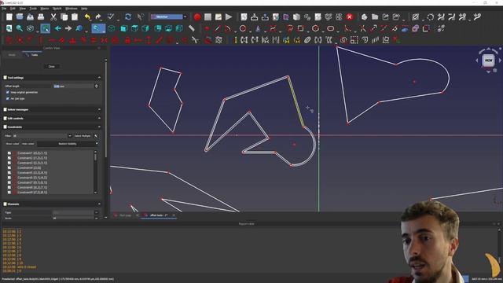Click the Paste clipboard icon

click(x=75, y=17)
